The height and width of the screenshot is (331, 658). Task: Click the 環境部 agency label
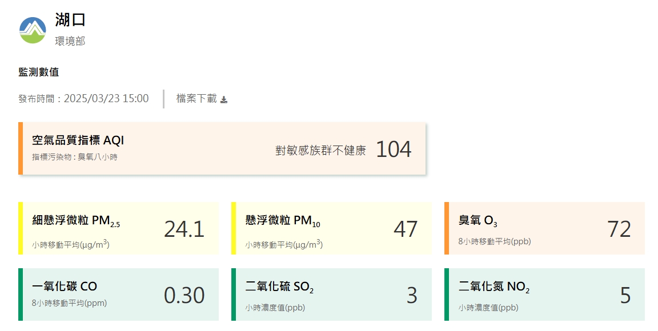click(70, 41)
